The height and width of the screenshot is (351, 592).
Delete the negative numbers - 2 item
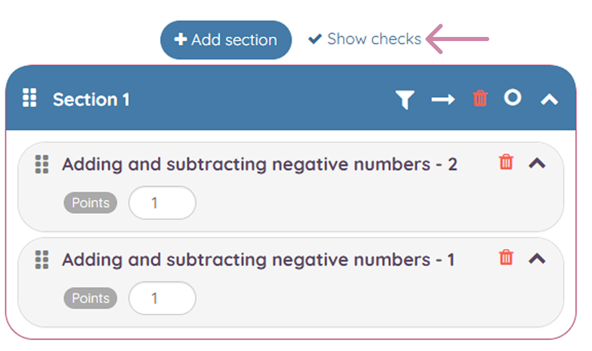click(x=506, y=162)
